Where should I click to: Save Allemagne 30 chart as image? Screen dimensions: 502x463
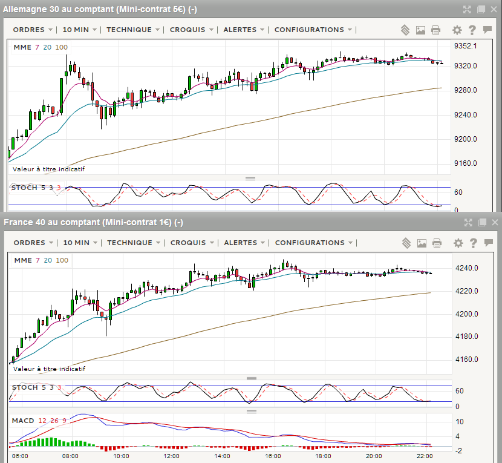click(421, 30)
